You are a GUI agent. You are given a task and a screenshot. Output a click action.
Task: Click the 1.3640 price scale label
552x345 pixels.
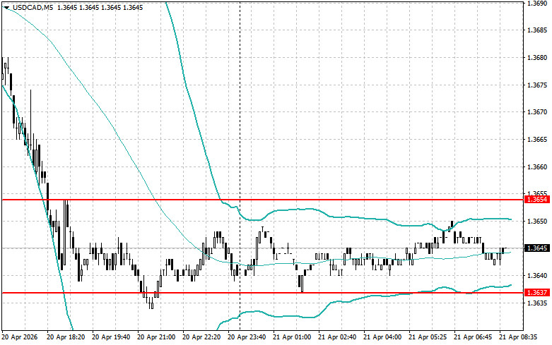537,275
